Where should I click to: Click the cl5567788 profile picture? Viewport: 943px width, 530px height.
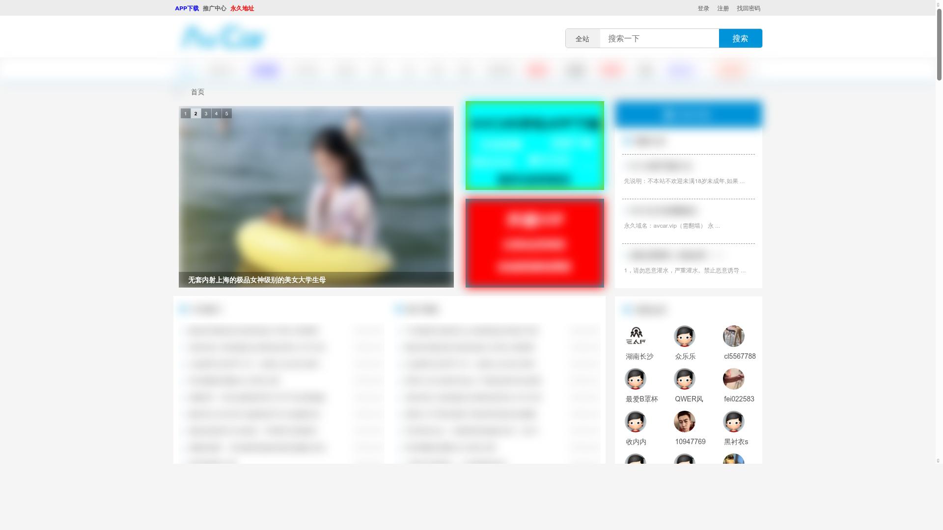(x=734, y=336)
